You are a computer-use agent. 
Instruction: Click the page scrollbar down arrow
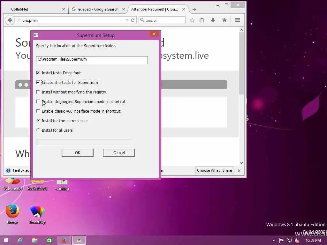click(241, 163)
